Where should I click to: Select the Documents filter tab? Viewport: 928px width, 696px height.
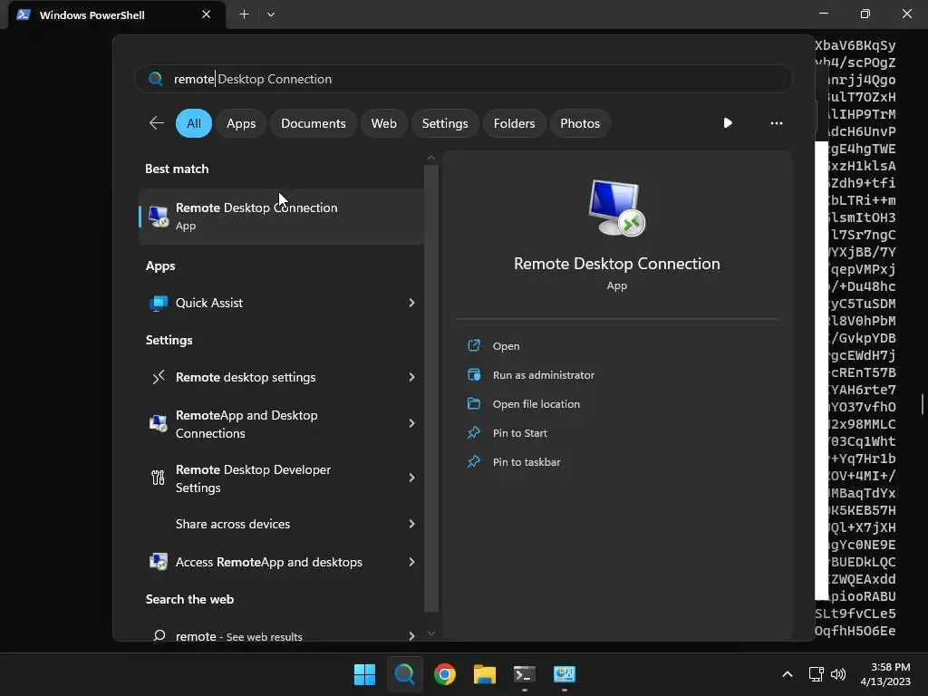(313, 123)
